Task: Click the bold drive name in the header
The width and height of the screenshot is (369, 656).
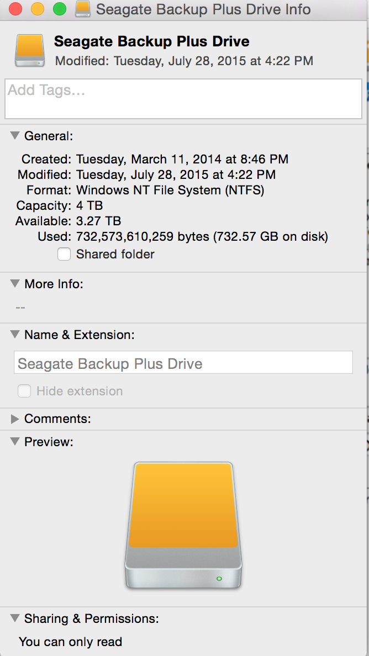Action: [x=151, y=41]
